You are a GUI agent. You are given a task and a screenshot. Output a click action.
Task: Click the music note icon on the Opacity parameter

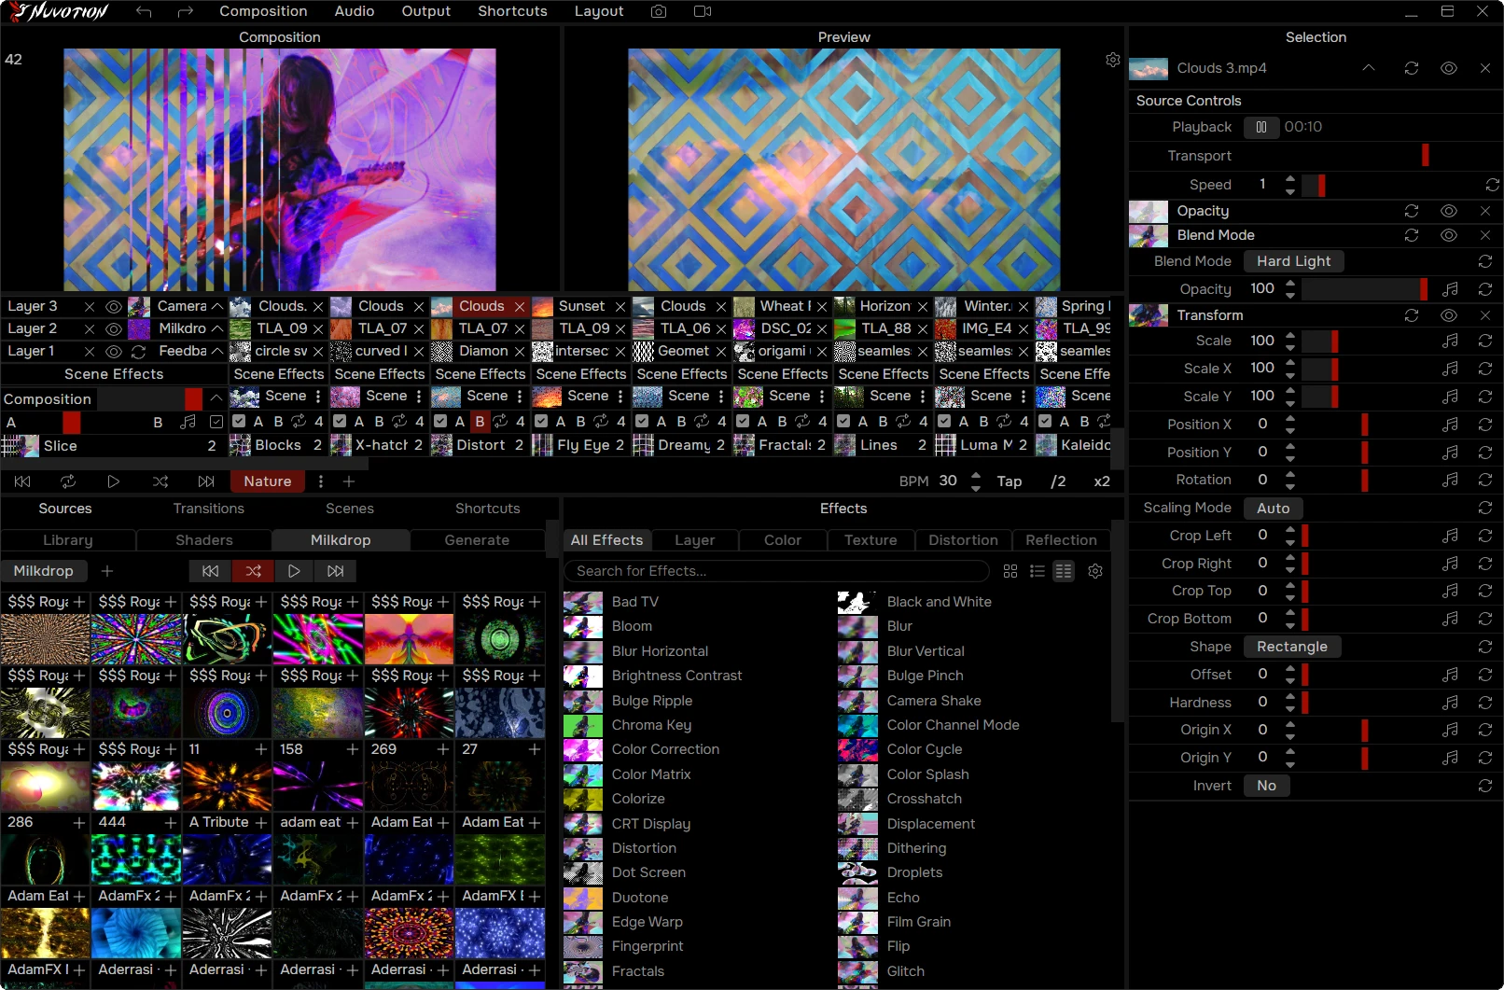tap(1451, 289)
